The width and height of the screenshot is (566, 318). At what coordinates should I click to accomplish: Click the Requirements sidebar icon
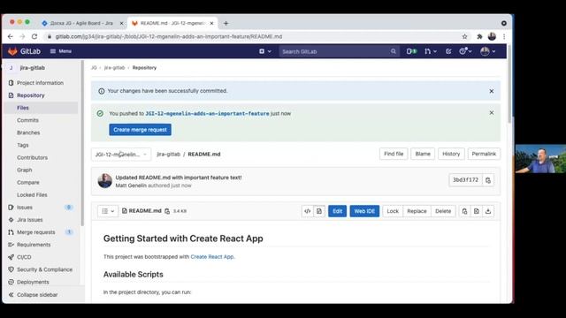pyautogui.click(x=11, y=245)
